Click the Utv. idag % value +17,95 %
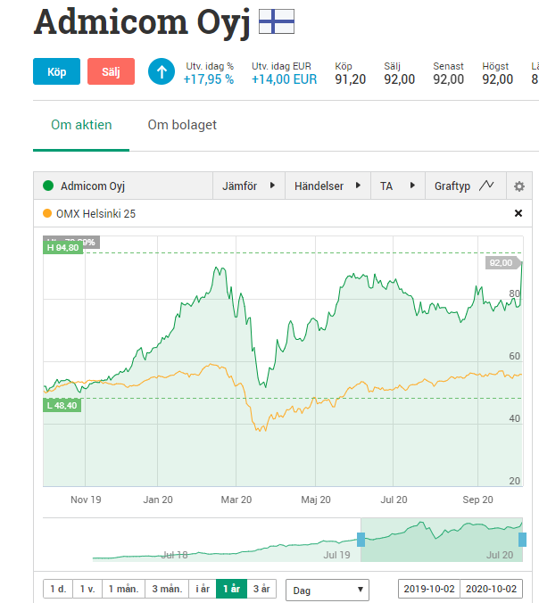Viewport: 539px width, 603px height. [209, 79]
